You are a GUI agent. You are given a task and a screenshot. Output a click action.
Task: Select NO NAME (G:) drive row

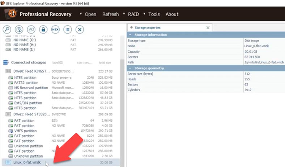(x=61, y=40)
